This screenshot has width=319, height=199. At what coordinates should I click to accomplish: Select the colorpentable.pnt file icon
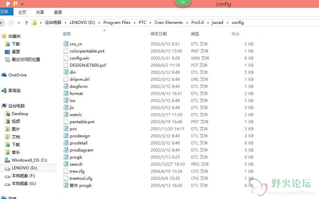[x=66, y=51]
